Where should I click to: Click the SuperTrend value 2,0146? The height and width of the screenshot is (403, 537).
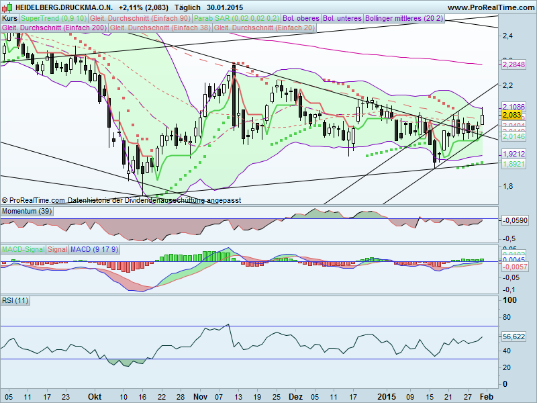point(514,137)
